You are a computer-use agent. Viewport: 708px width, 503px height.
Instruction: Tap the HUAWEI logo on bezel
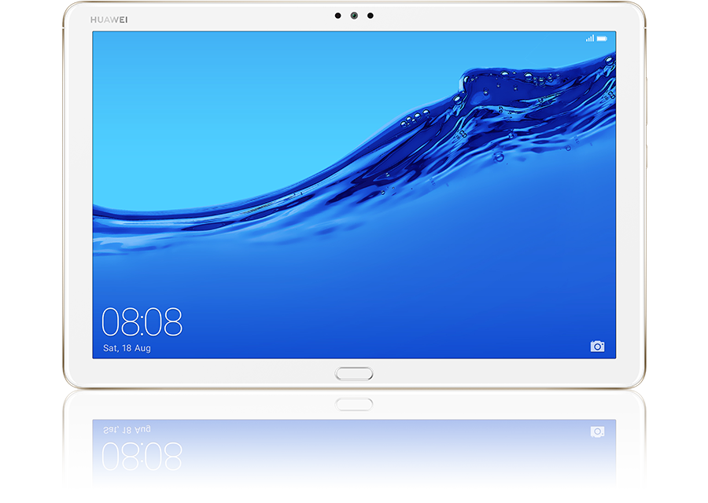109,20
